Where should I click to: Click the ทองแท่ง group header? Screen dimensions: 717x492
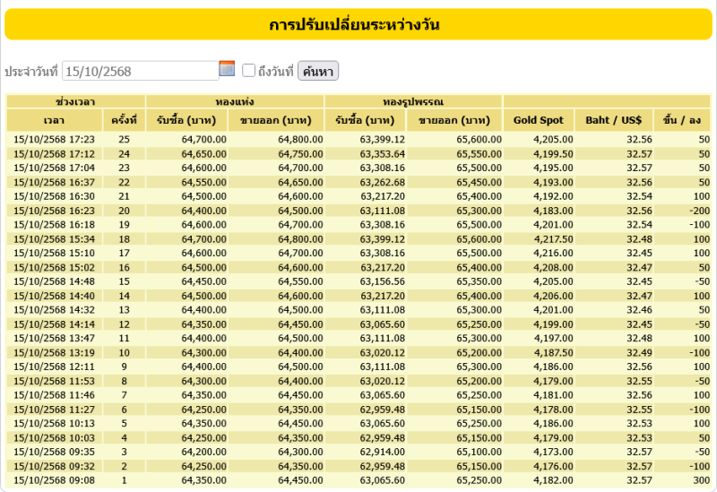pos(235,101)
